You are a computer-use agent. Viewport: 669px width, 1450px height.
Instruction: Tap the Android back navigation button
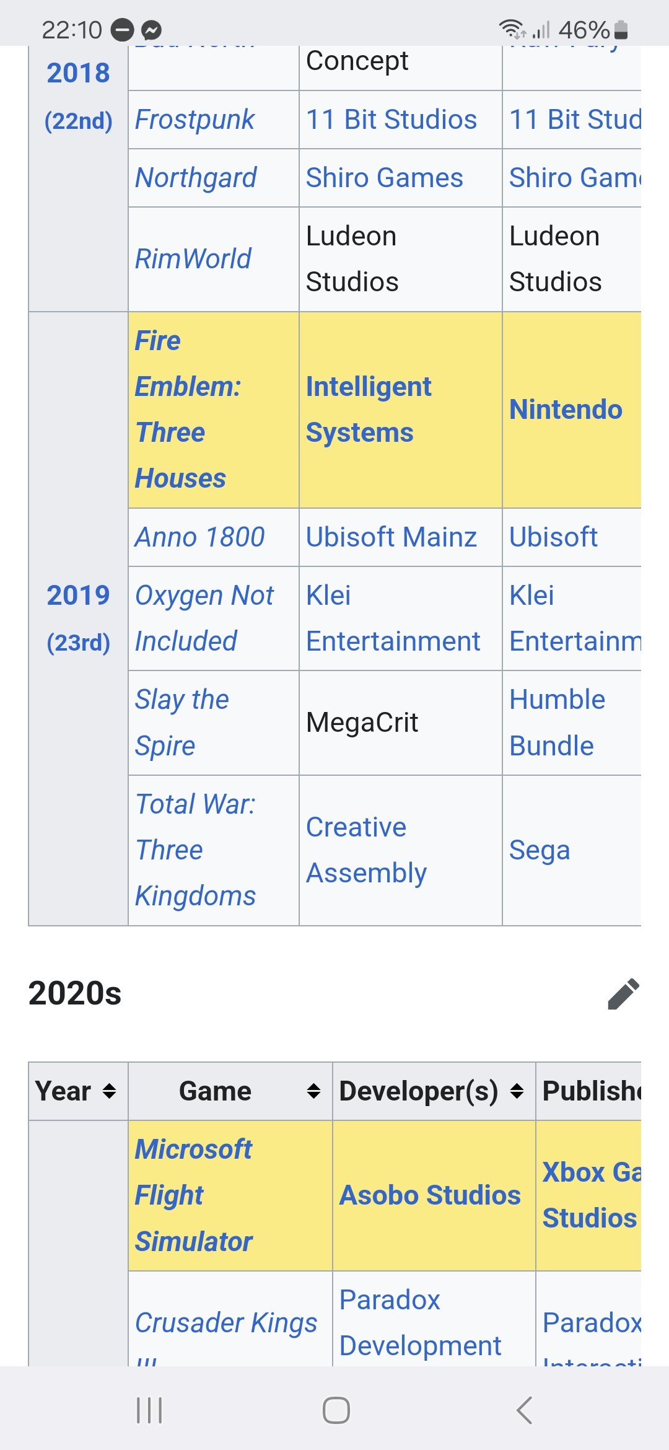tap(524, 1411)
